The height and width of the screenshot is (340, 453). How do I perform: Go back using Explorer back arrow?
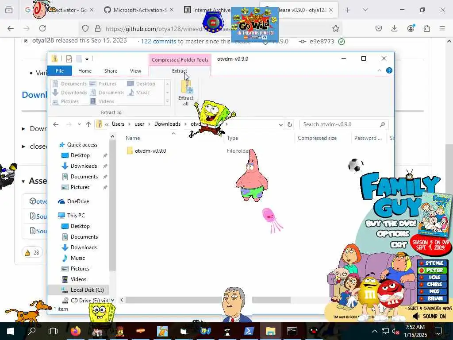click(56, 124)
